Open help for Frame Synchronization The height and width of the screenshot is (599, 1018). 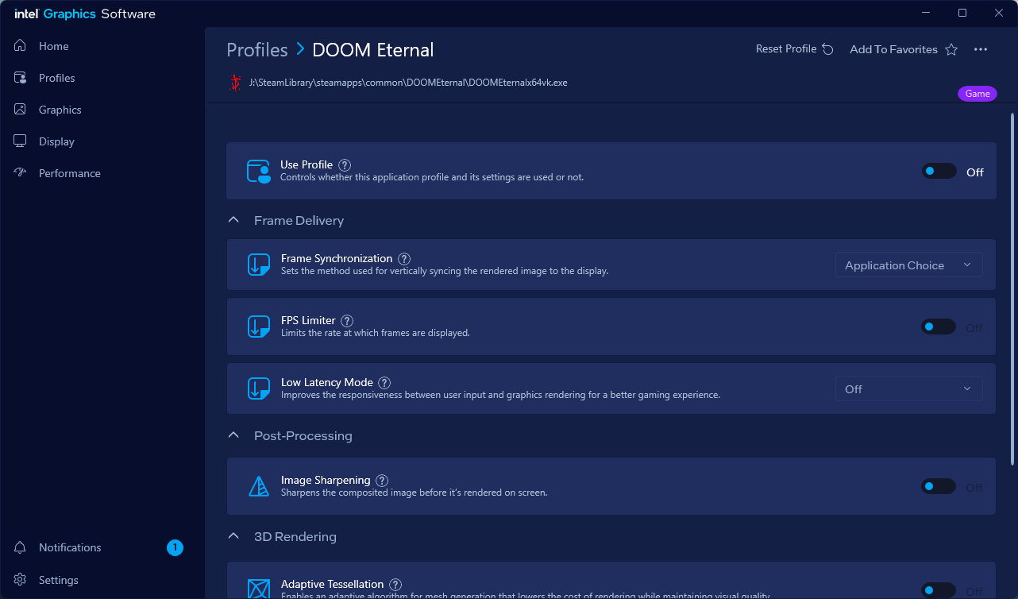404,259
